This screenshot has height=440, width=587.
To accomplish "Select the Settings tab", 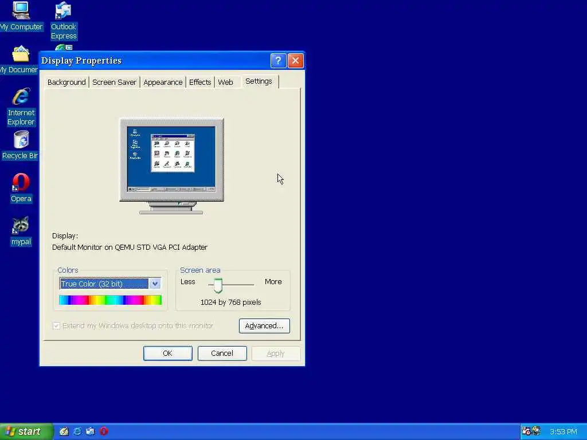I will point(259,81).
